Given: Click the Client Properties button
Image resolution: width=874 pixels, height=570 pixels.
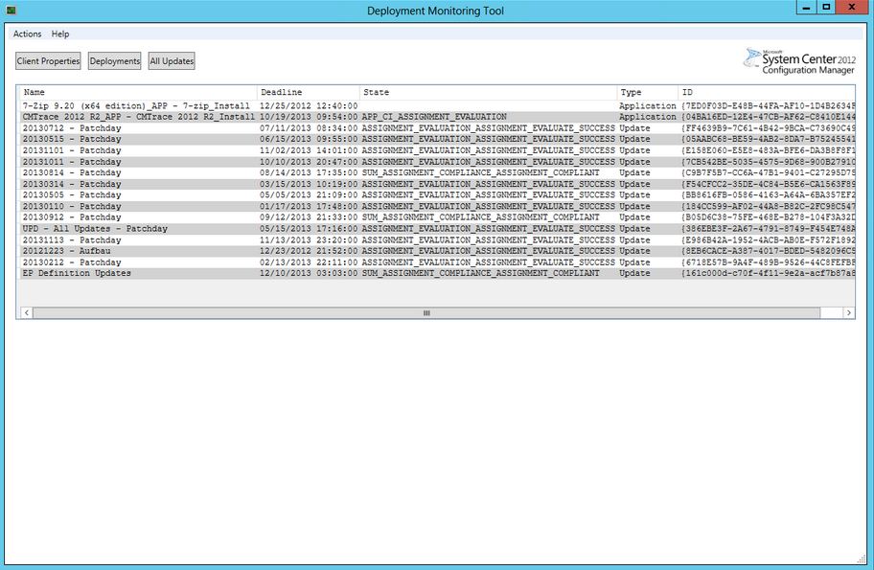Looking at the screenshot, I should 47,60.
